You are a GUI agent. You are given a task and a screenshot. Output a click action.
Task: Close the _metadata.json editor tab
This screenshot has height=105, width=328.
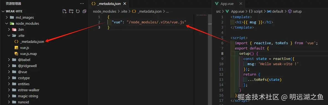[x=125, y=4]
